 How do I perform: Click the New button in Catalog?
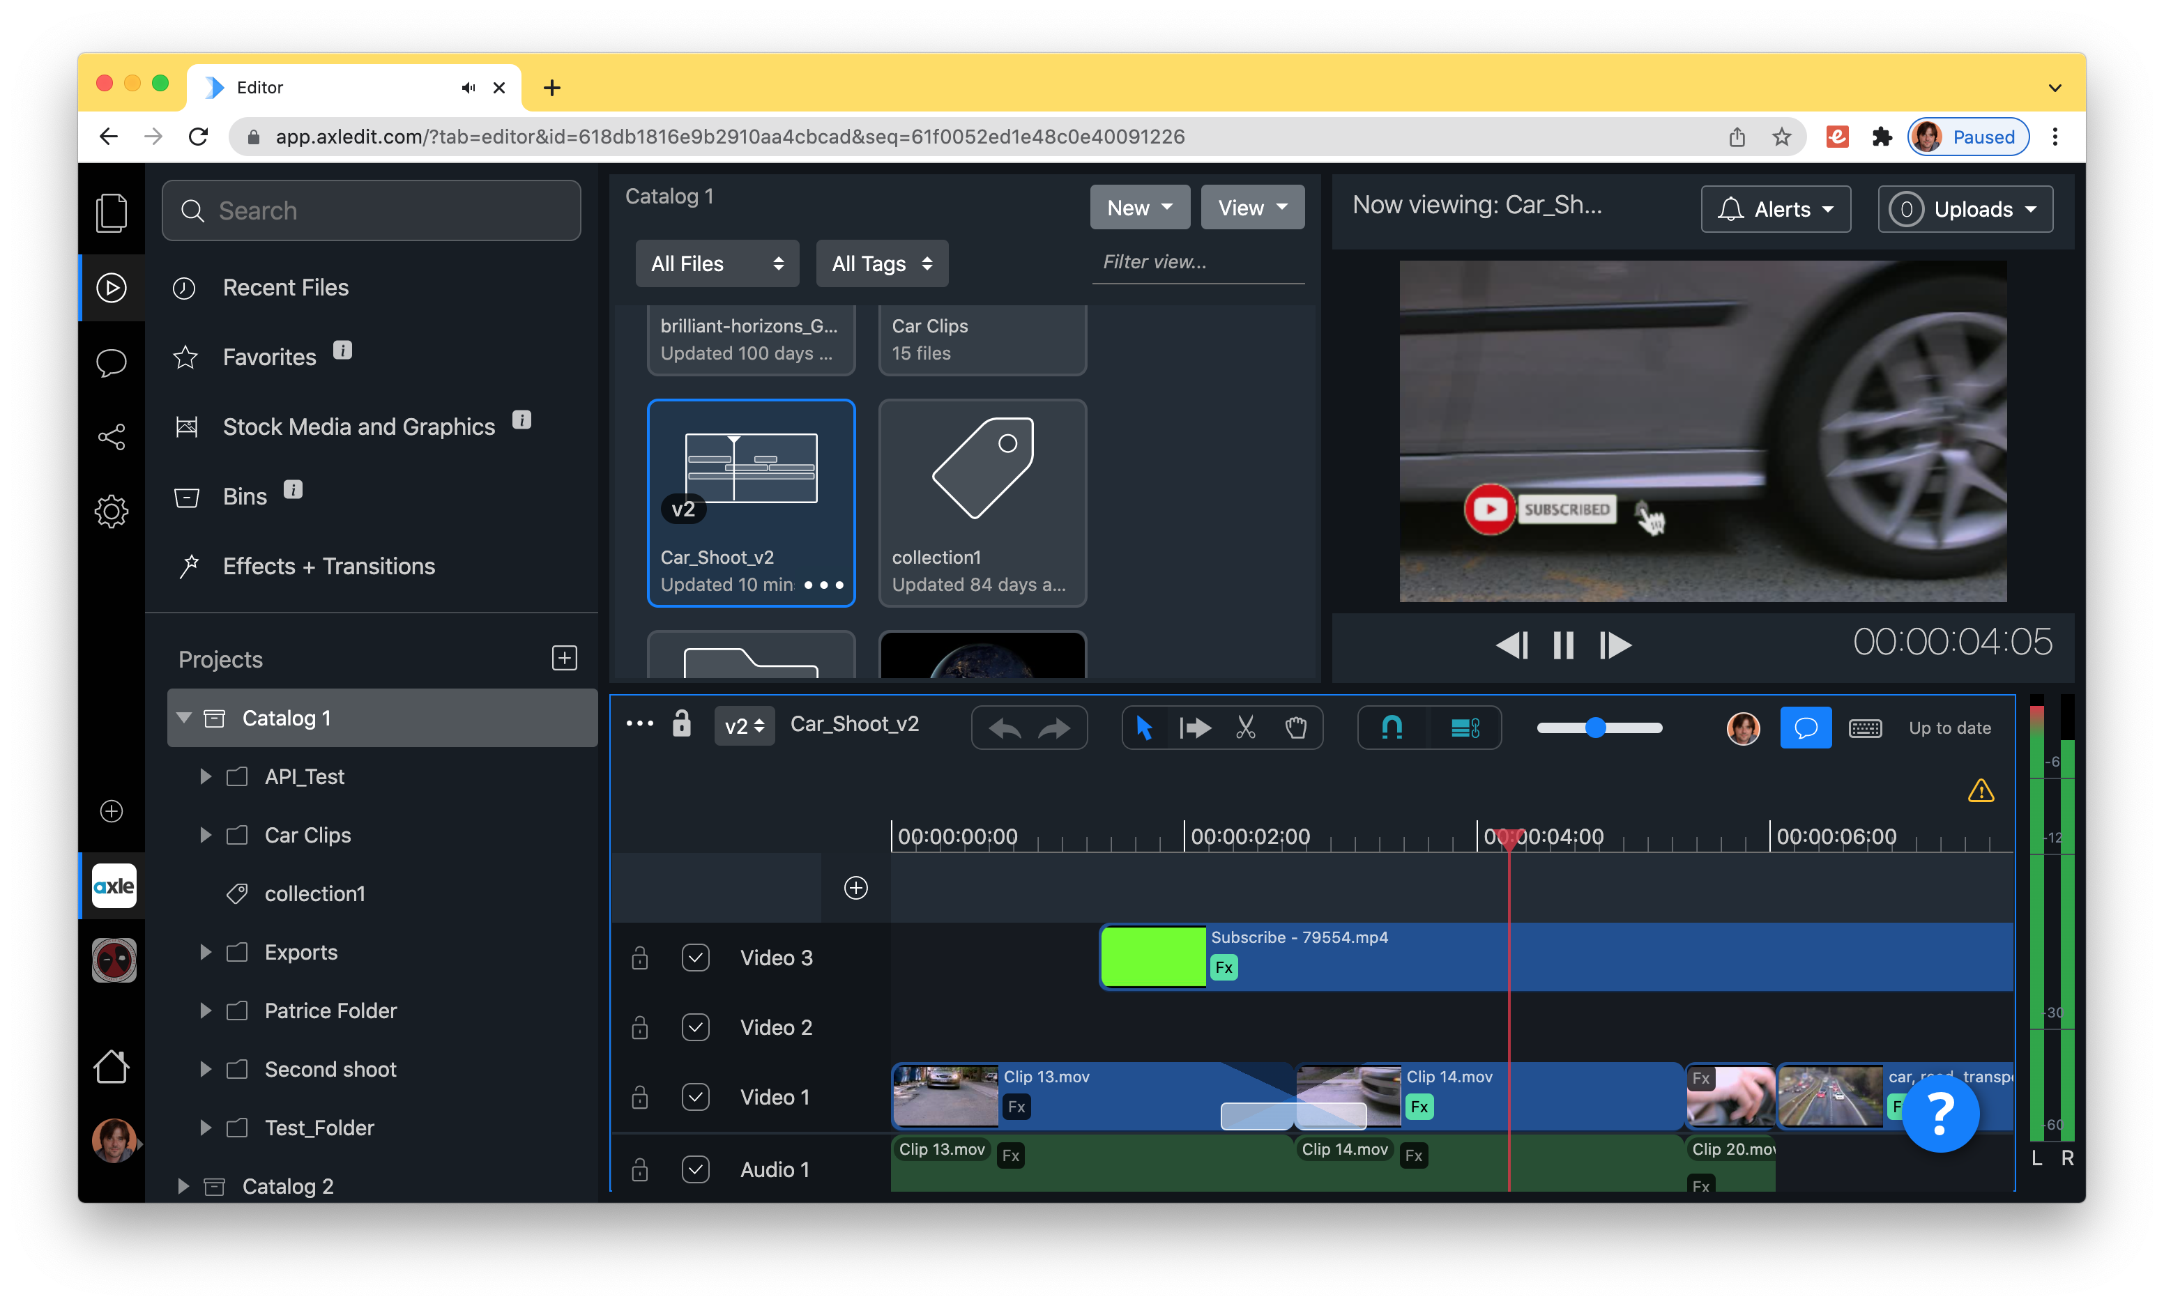coord(1139,208)
